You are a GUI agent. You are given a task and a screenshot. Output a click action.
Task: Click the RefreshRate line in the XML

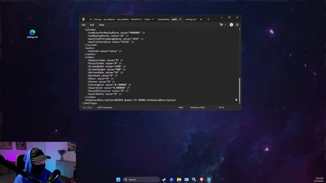click(x=105, y=73)
